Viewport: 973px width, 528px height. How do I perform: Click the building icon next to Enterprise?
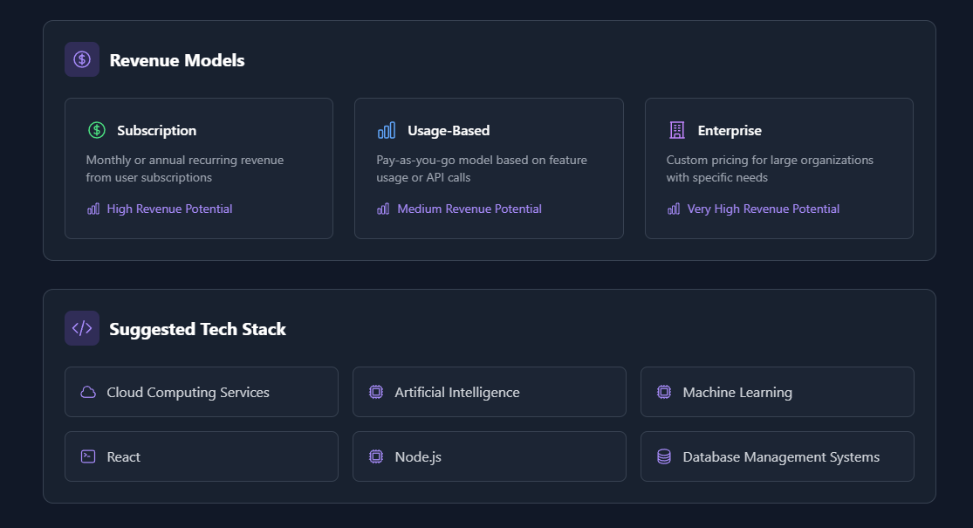(677, 130)
